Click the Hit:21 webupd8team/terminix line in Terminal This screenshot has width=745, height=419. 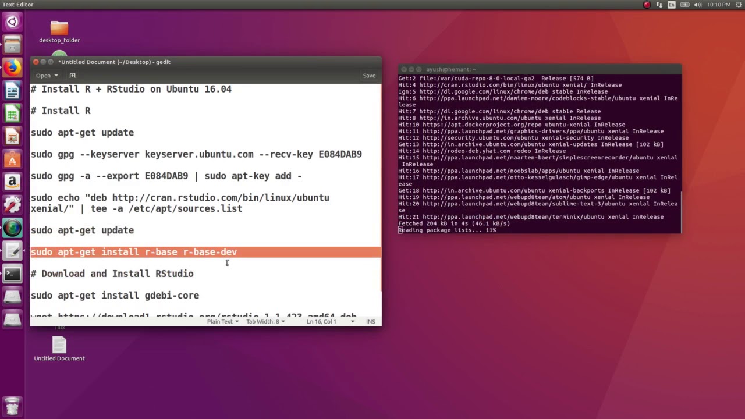click(x=531, y=216)
